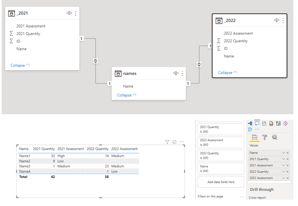
Task: Select ID field in _2021 table
Action: coord(18,41)
